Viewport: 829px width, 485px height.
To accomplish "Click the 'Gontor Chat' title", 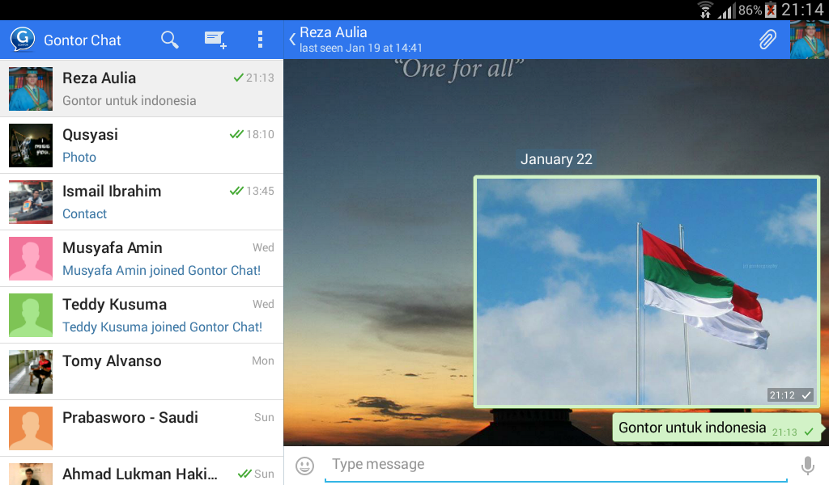I will point(83,40).
